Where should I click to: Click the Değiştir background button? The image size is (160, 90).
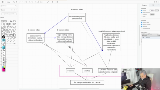pos(152,14)
